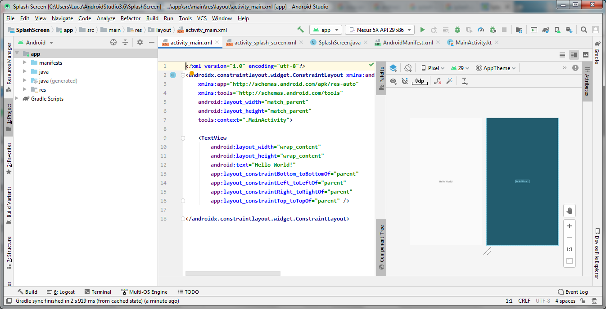Click the gray Stop square icon
This screenshot has height=309, width=606.
point(504,30)
